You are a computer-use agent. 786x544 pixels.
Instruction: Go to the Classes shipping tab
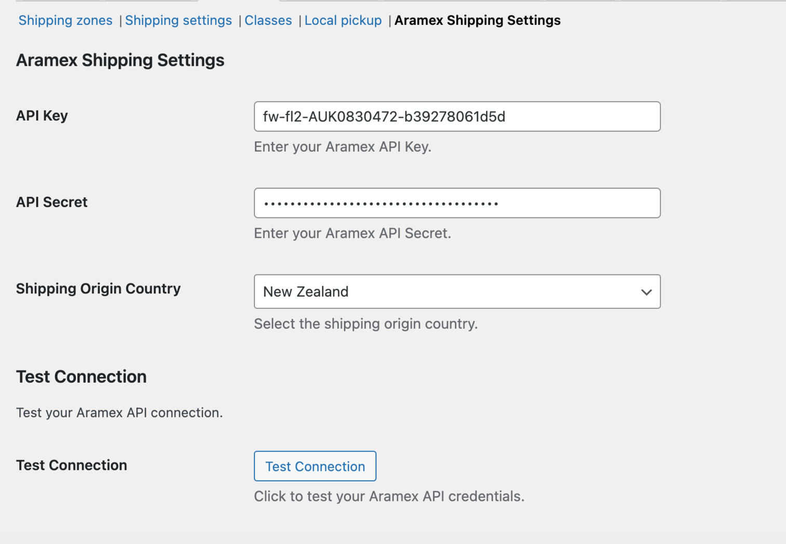[268, 20]
